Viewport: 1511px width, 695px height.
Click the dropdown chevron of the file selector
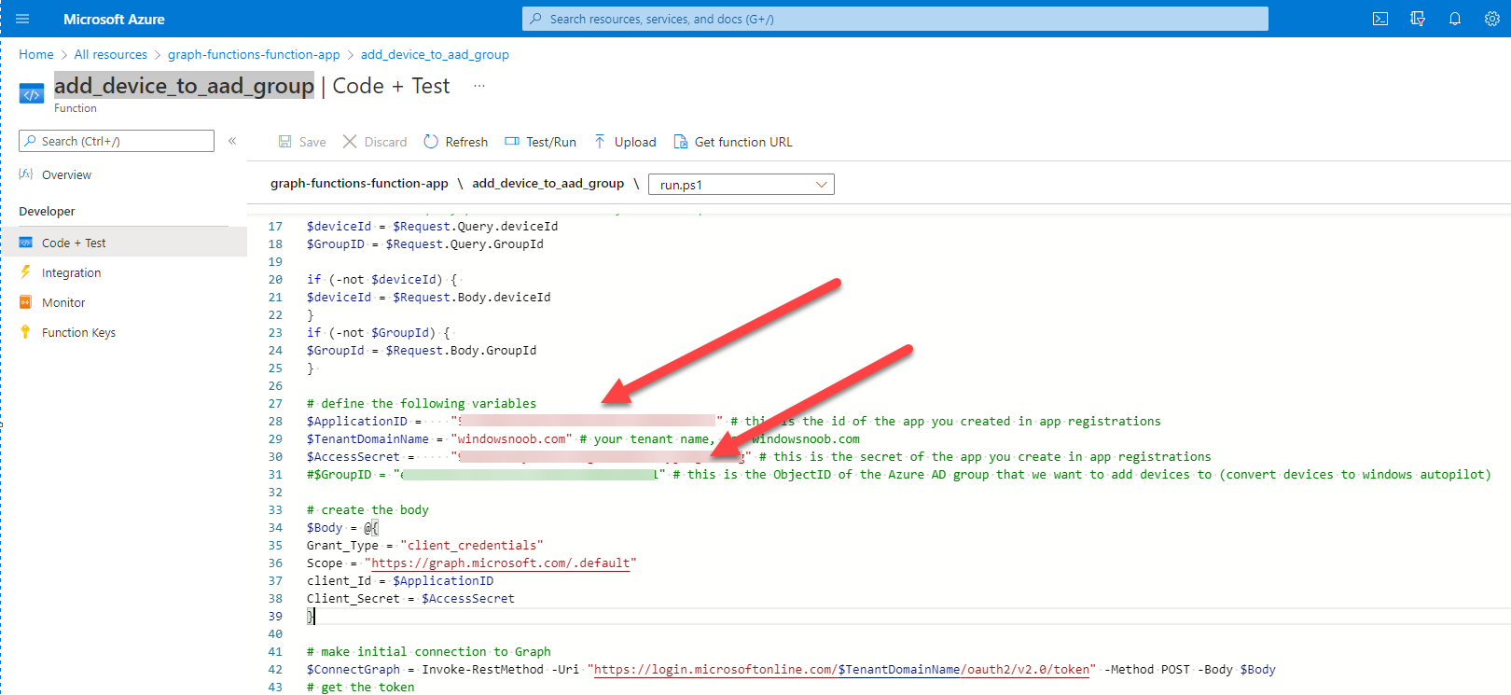tap(822, 185)
